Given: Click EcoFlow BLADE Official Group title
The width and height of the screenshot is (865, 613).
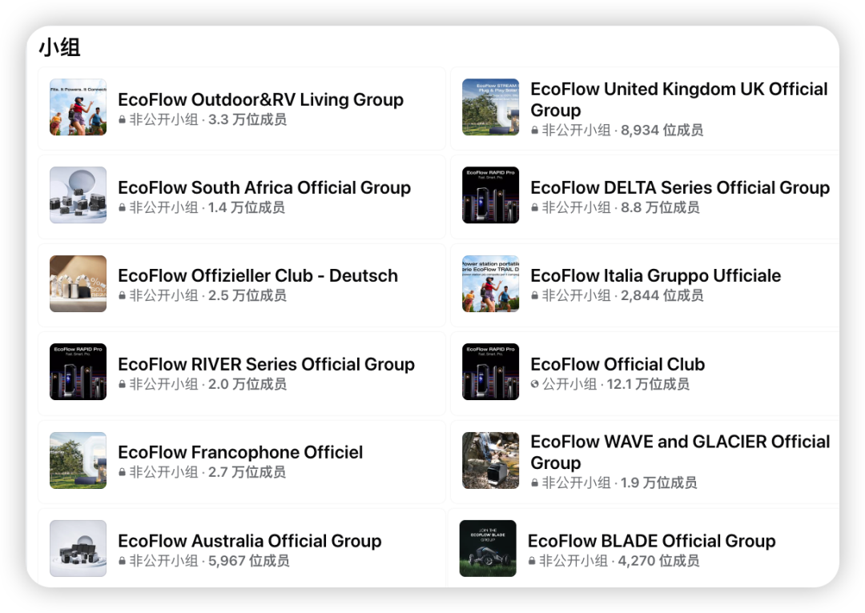Looking at the screenshot, I should click(651, 541).
